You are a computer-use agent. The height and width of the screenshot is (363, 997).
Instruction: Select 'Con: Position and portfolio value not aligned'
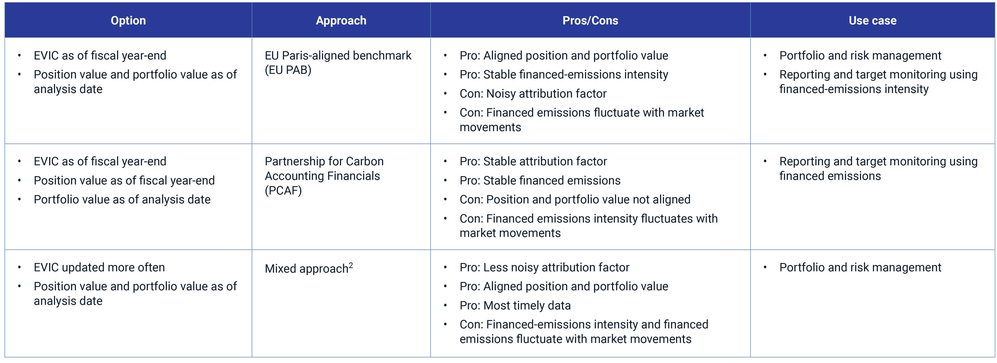[575, 200]
